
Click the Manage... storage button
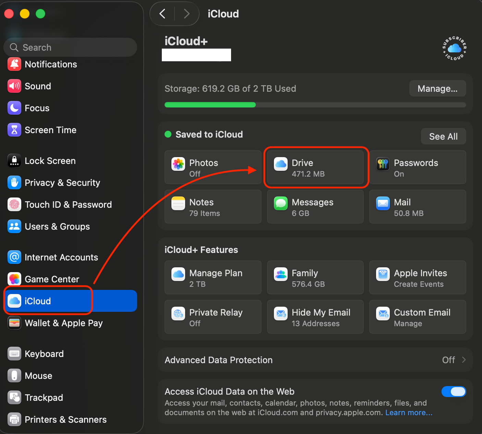tap(437, 89)
